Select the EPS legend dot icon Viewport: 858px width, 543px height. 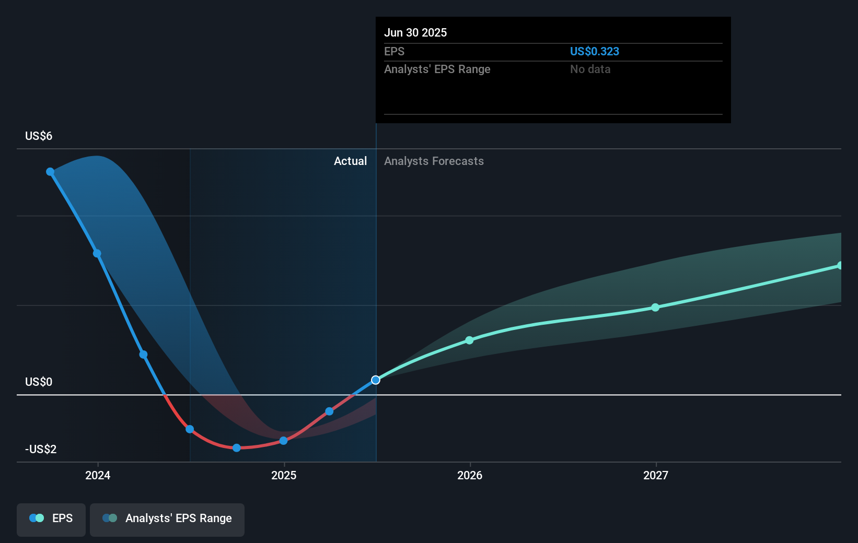pyautogui.click(x=34, y=517)
